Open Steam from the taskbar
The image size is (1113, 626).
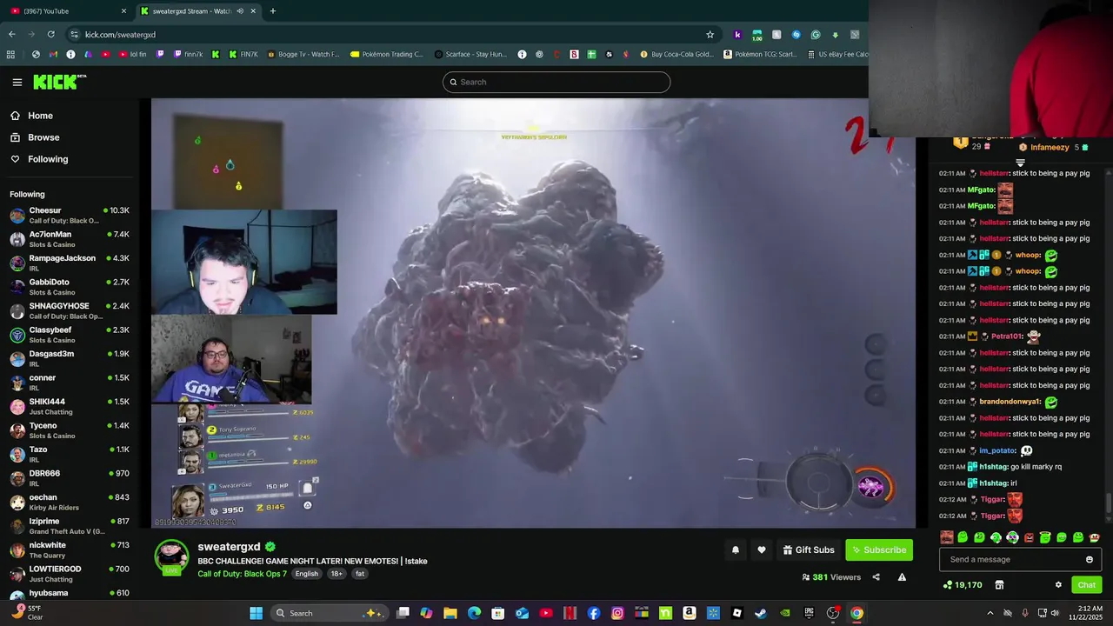click(761, 613)
